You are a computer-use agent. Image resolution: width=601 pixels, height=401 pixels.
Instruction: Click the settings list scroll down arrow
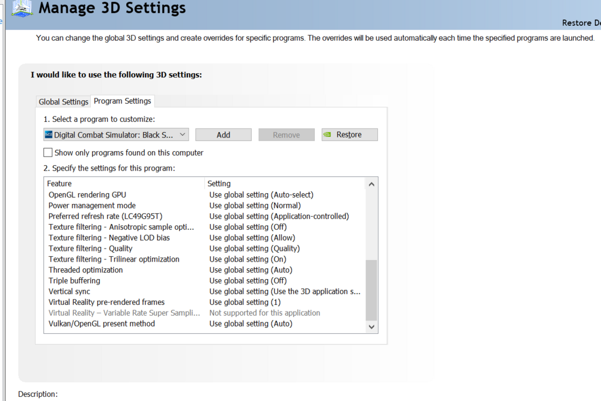(371, 327)
